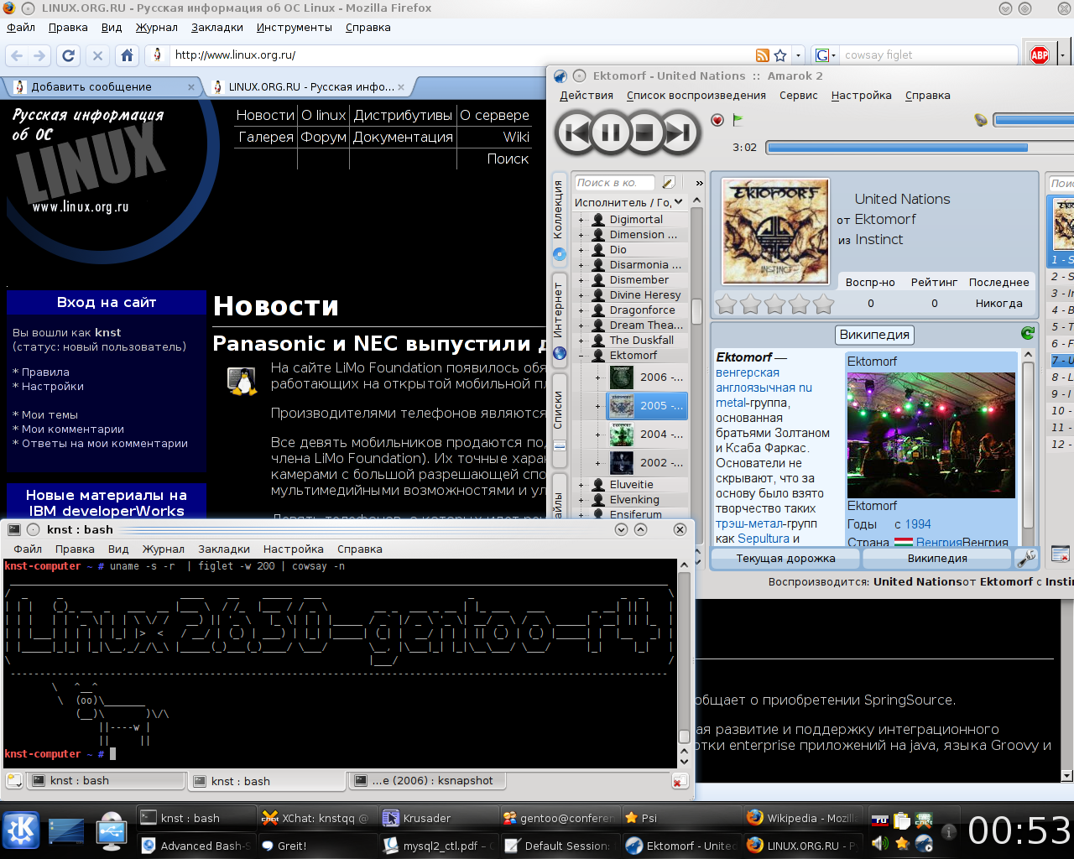Click Форум link on linux.org.ru
Screen dimensions: 1074x859
(324, 137)
